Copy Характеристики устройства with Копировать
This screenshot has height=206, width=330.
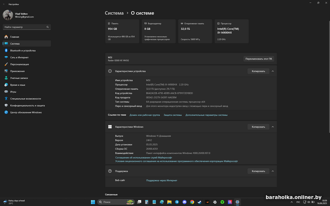coord(258,71)
